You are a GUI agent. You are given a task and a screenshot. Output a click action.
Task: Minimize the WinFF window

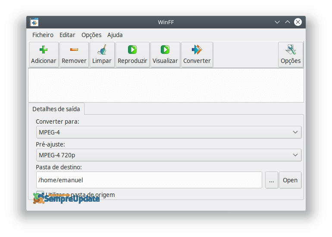pyautogui.click(x=277, y=22)
